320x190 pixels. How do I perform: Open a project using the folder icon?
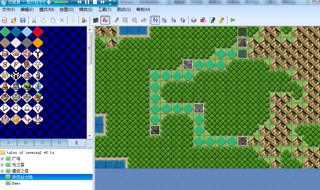pos(14,20)
